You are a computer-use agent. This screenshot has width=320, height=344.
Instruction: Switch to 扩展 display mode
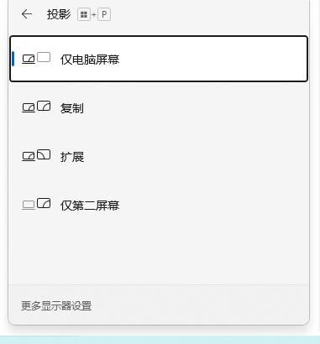click(159, 156)
